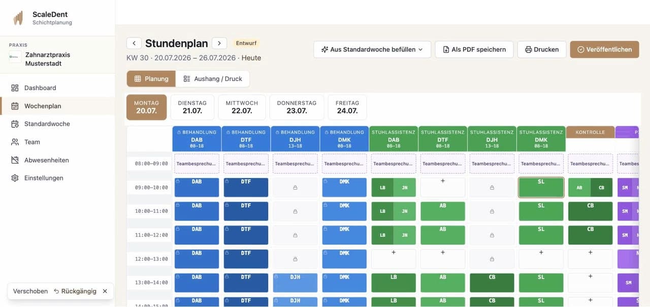Viewport: 650px width, 307px height.
Task: Dismiss the Verschoben toast notification
Action: 105,291
